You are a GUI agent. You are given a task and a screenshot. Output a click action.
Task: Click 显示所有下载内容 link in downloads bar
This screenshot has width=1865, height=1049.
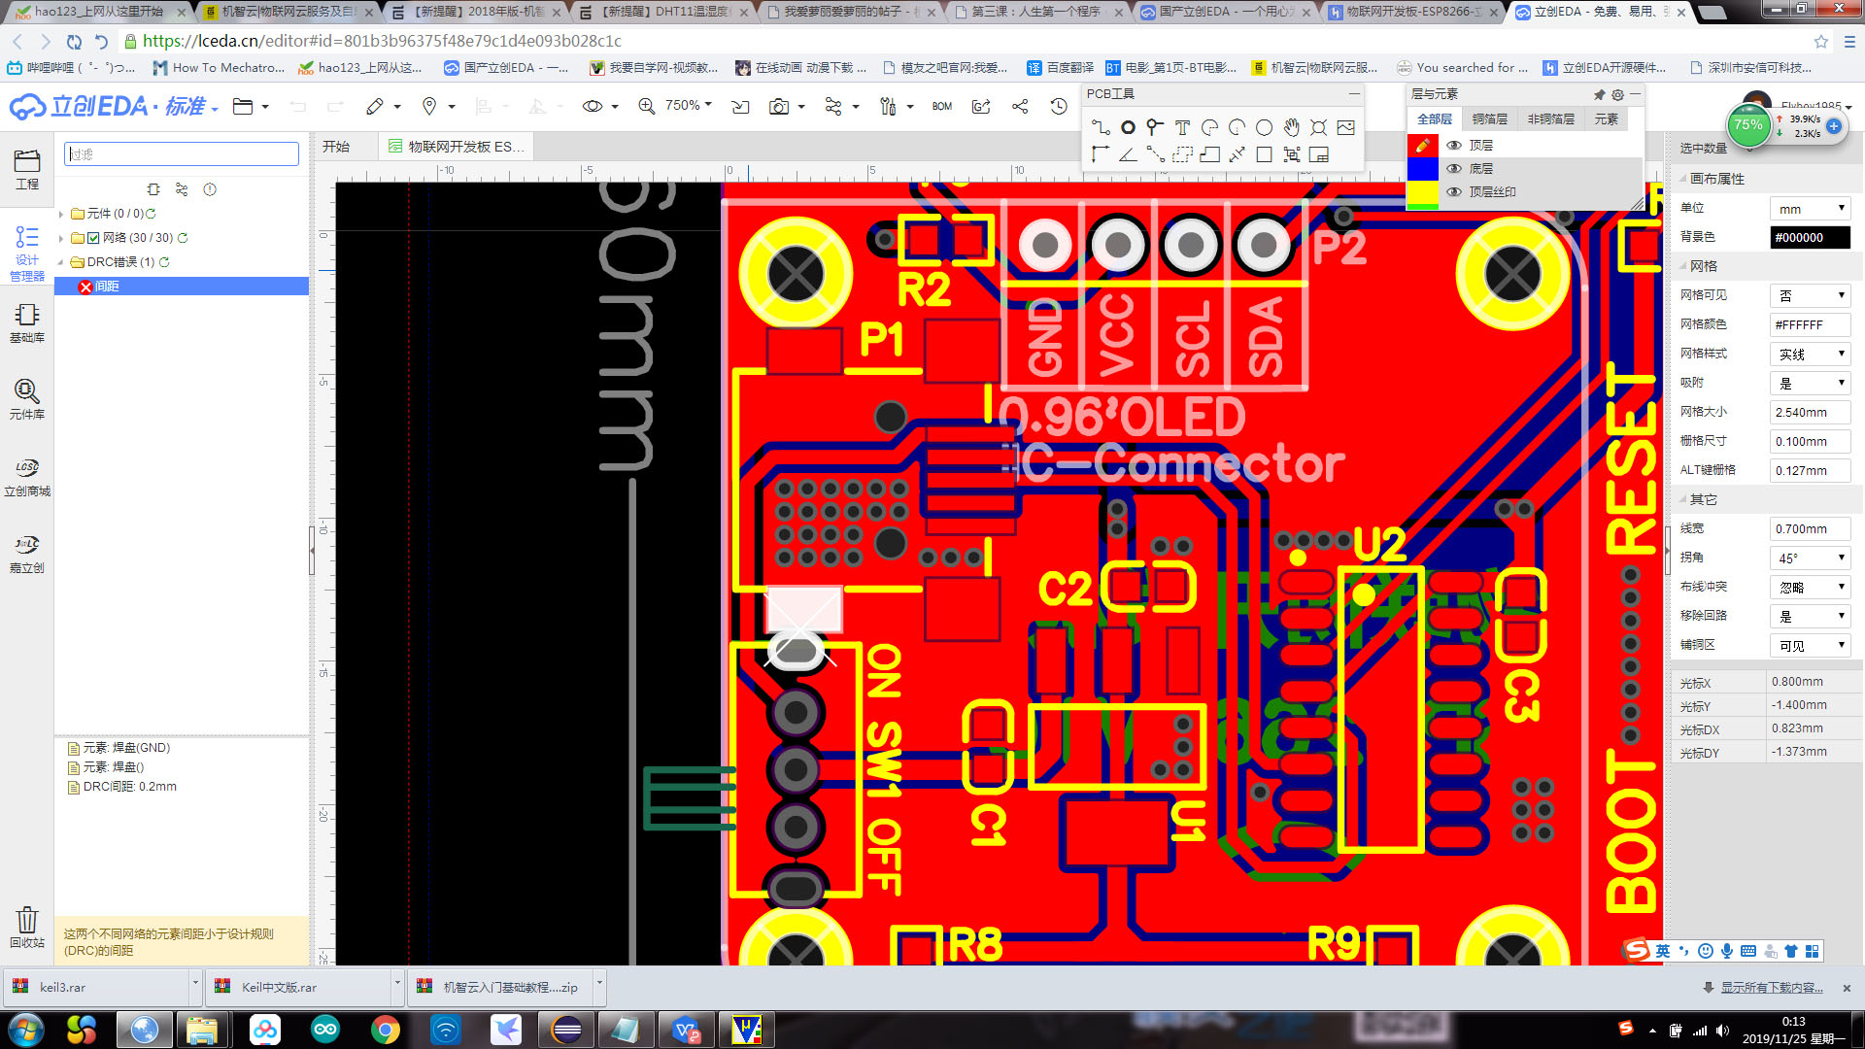(1772, 988)
